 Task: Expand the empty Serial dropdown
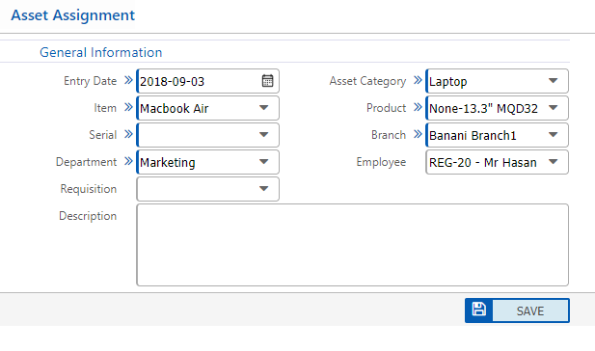tap(208, 135)
